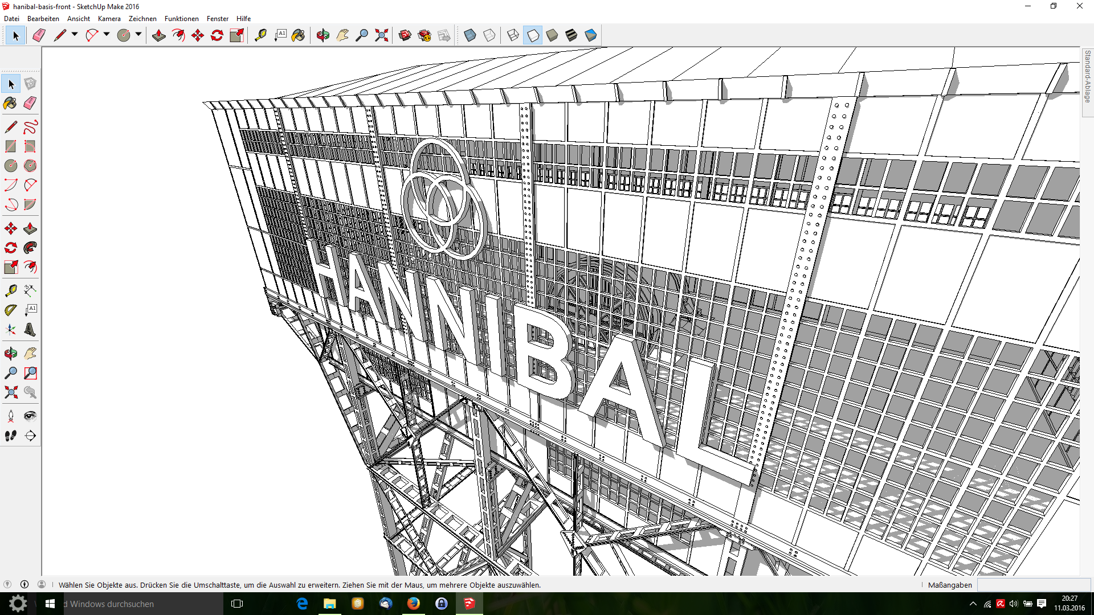This screenshot has height=615, width=1094.
Task: Open Firefox from the Windows taskbar
Action: pyautogui.click(x=414, y=604)
